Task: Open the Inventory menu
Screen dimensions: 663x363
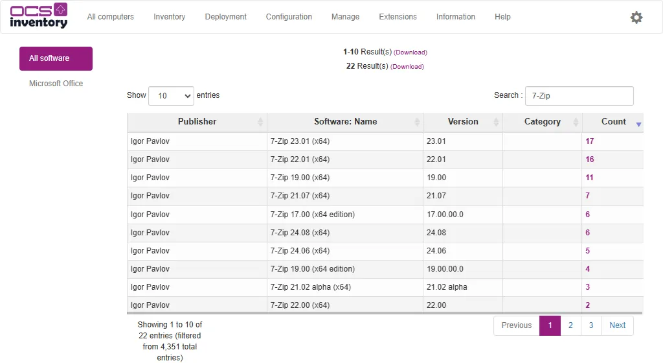Action: 169,17
